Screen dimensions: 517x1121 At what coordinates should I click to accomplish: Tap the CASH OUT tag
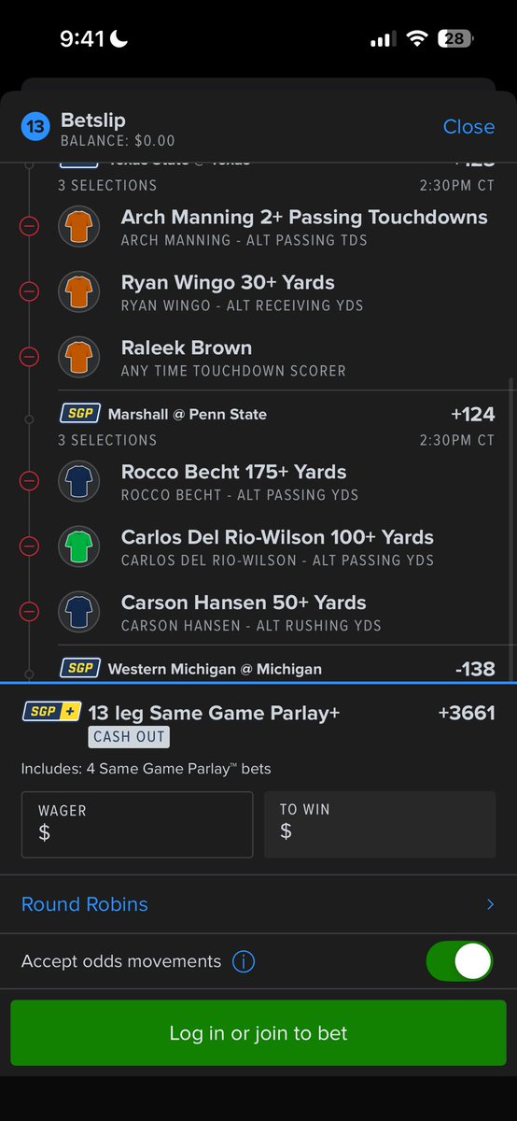[129, 736]
